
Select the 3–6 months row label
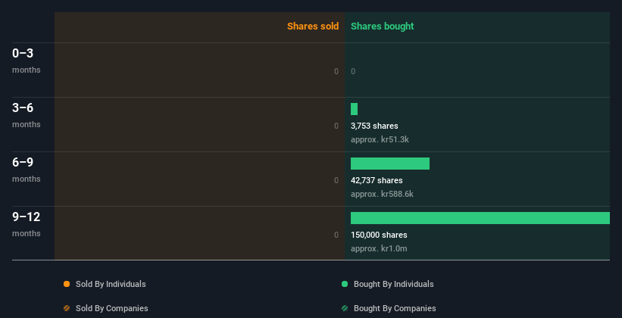tap(27, 115)
